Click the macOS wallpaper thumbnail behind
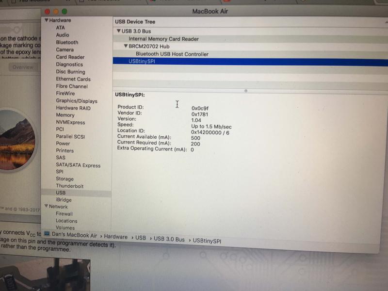The image size is (388, 291). click(x=16, y=140)
